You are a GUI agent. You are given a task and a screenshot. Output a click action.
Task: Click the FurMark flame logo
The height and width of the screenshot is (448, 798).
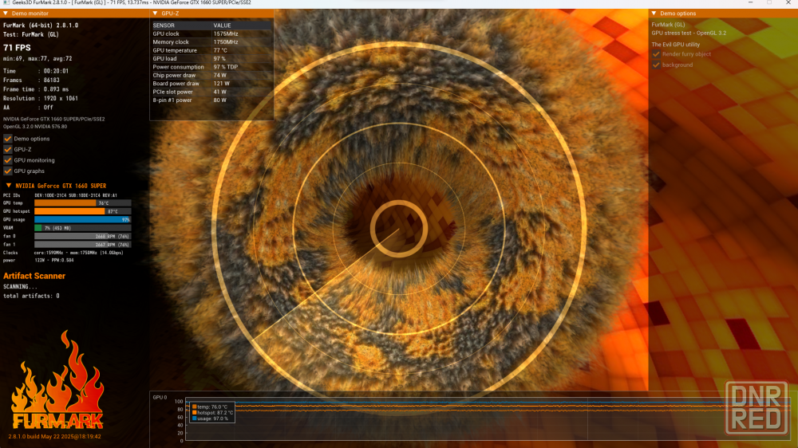point(57,380)
